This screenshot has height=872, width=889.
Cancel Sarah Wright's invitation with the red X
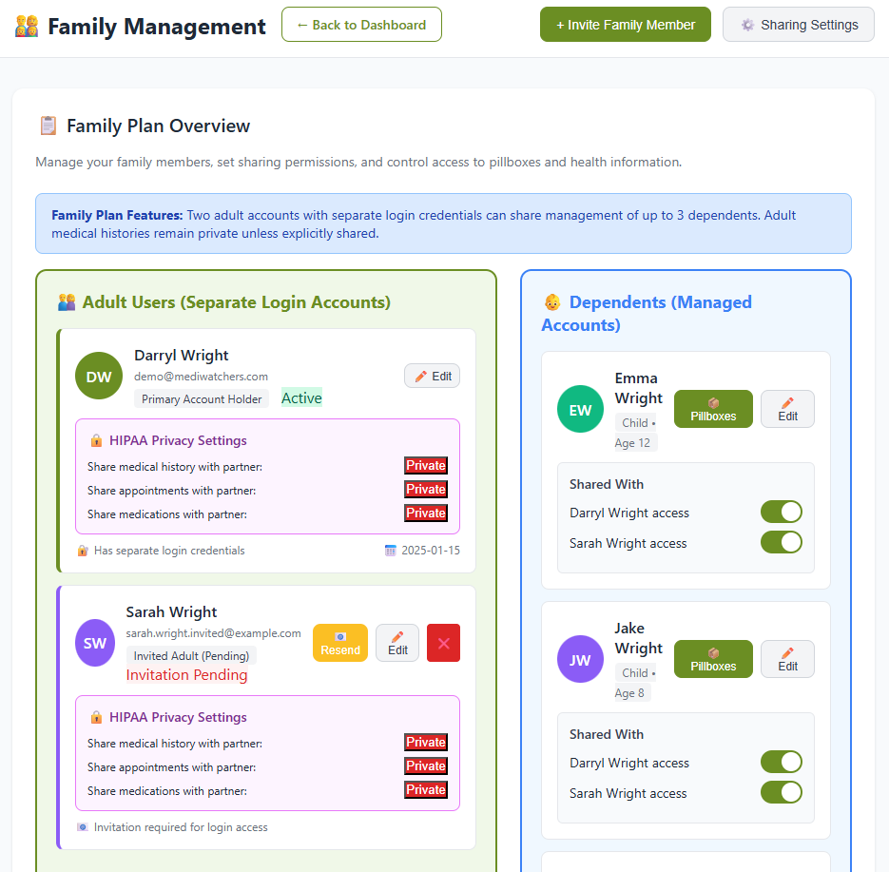(x=443, y=643)
